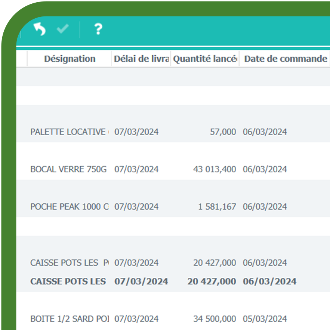Click quantity 1 581,167 cell
The width and height of the screenshot is (330, 330).
[217, 207]
